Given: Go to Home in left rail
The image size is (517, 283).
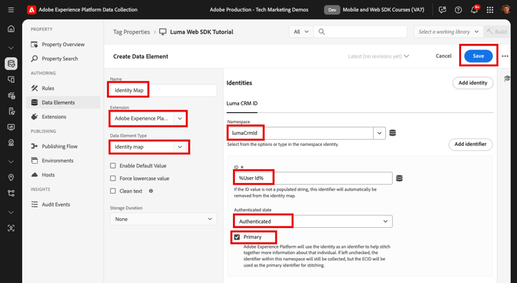Looking at the screenshot, I should point(11,29).
